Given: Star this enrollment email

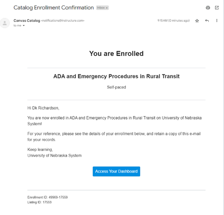Looking at the screenshot, I should click(x=197, y=21).
